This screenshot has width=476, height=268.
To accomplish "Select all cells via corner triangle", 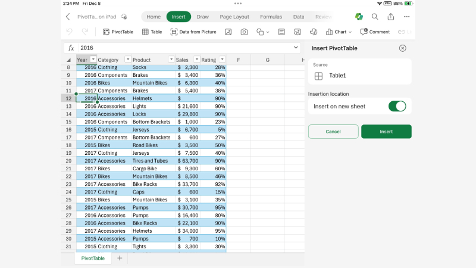I will (68, 60).
